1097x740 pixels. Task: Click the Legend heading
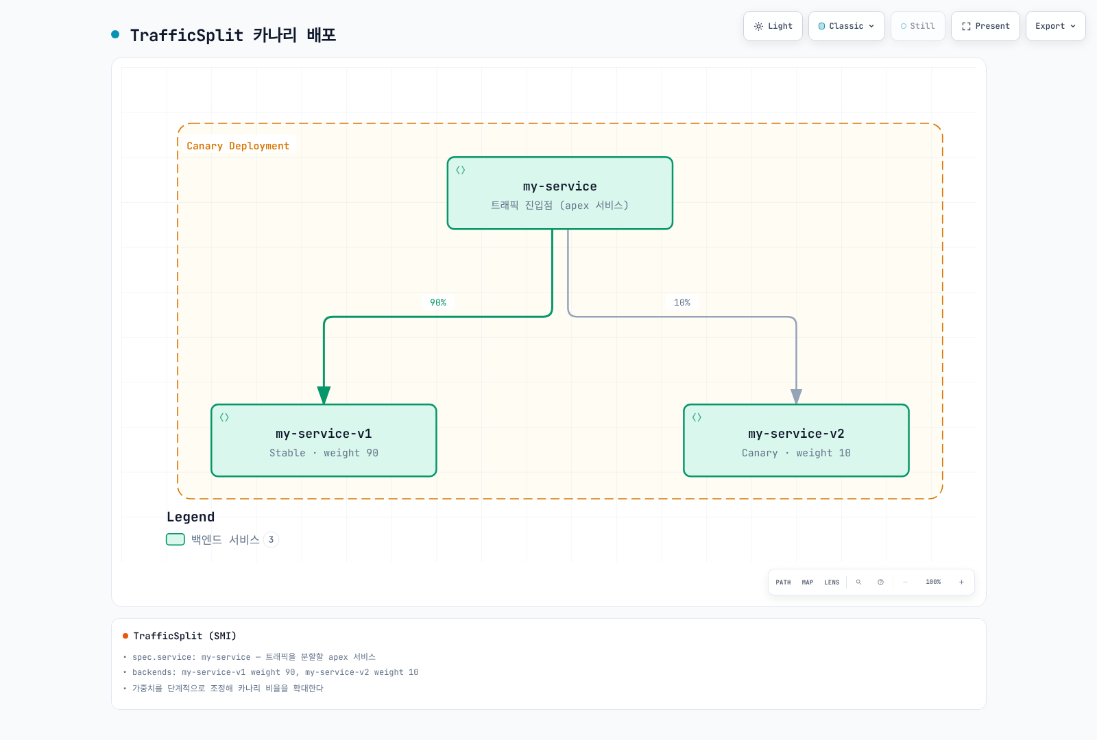(x=191, y=517)
